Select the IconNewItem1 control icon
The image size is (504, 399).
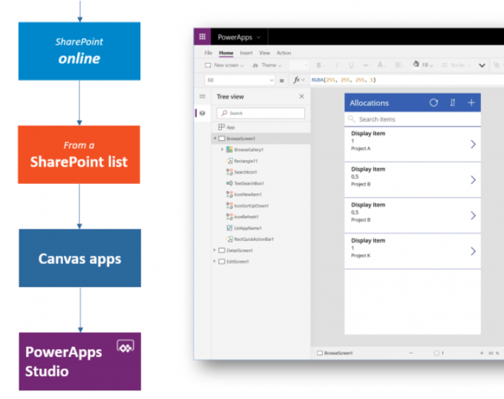coord(229,194)
